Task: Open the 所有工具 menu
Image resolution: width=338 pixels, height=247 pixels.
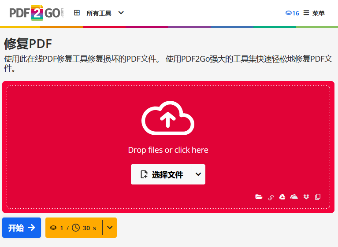Action: tap(99, 13)
